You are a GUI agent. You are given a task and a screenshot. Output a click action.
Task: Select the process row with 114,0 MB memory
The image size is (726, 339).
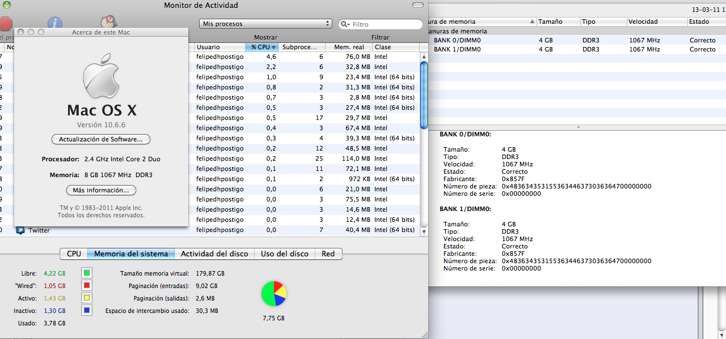pyautogui.click(x=210, y=158)
